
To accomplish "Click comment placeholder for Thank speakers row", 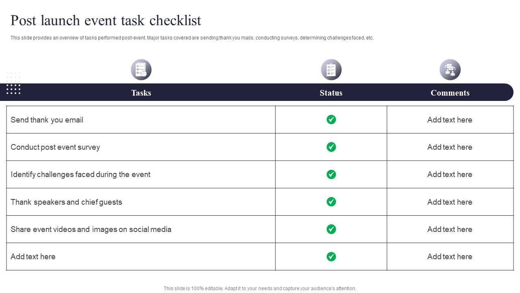I will 450,202.
